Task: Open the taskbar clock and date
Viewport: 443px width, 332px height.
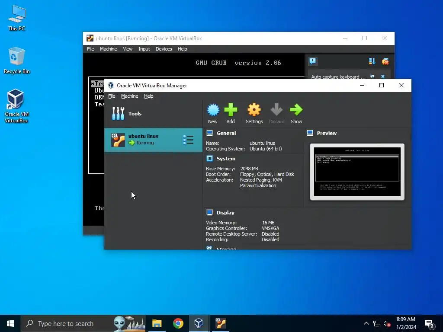Action: point(406,323)
